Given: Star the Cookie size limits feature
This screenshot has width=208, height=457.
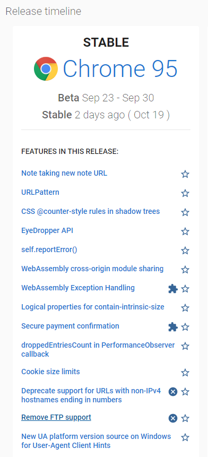Looking at the screenshot, I should tap(185, 373).
